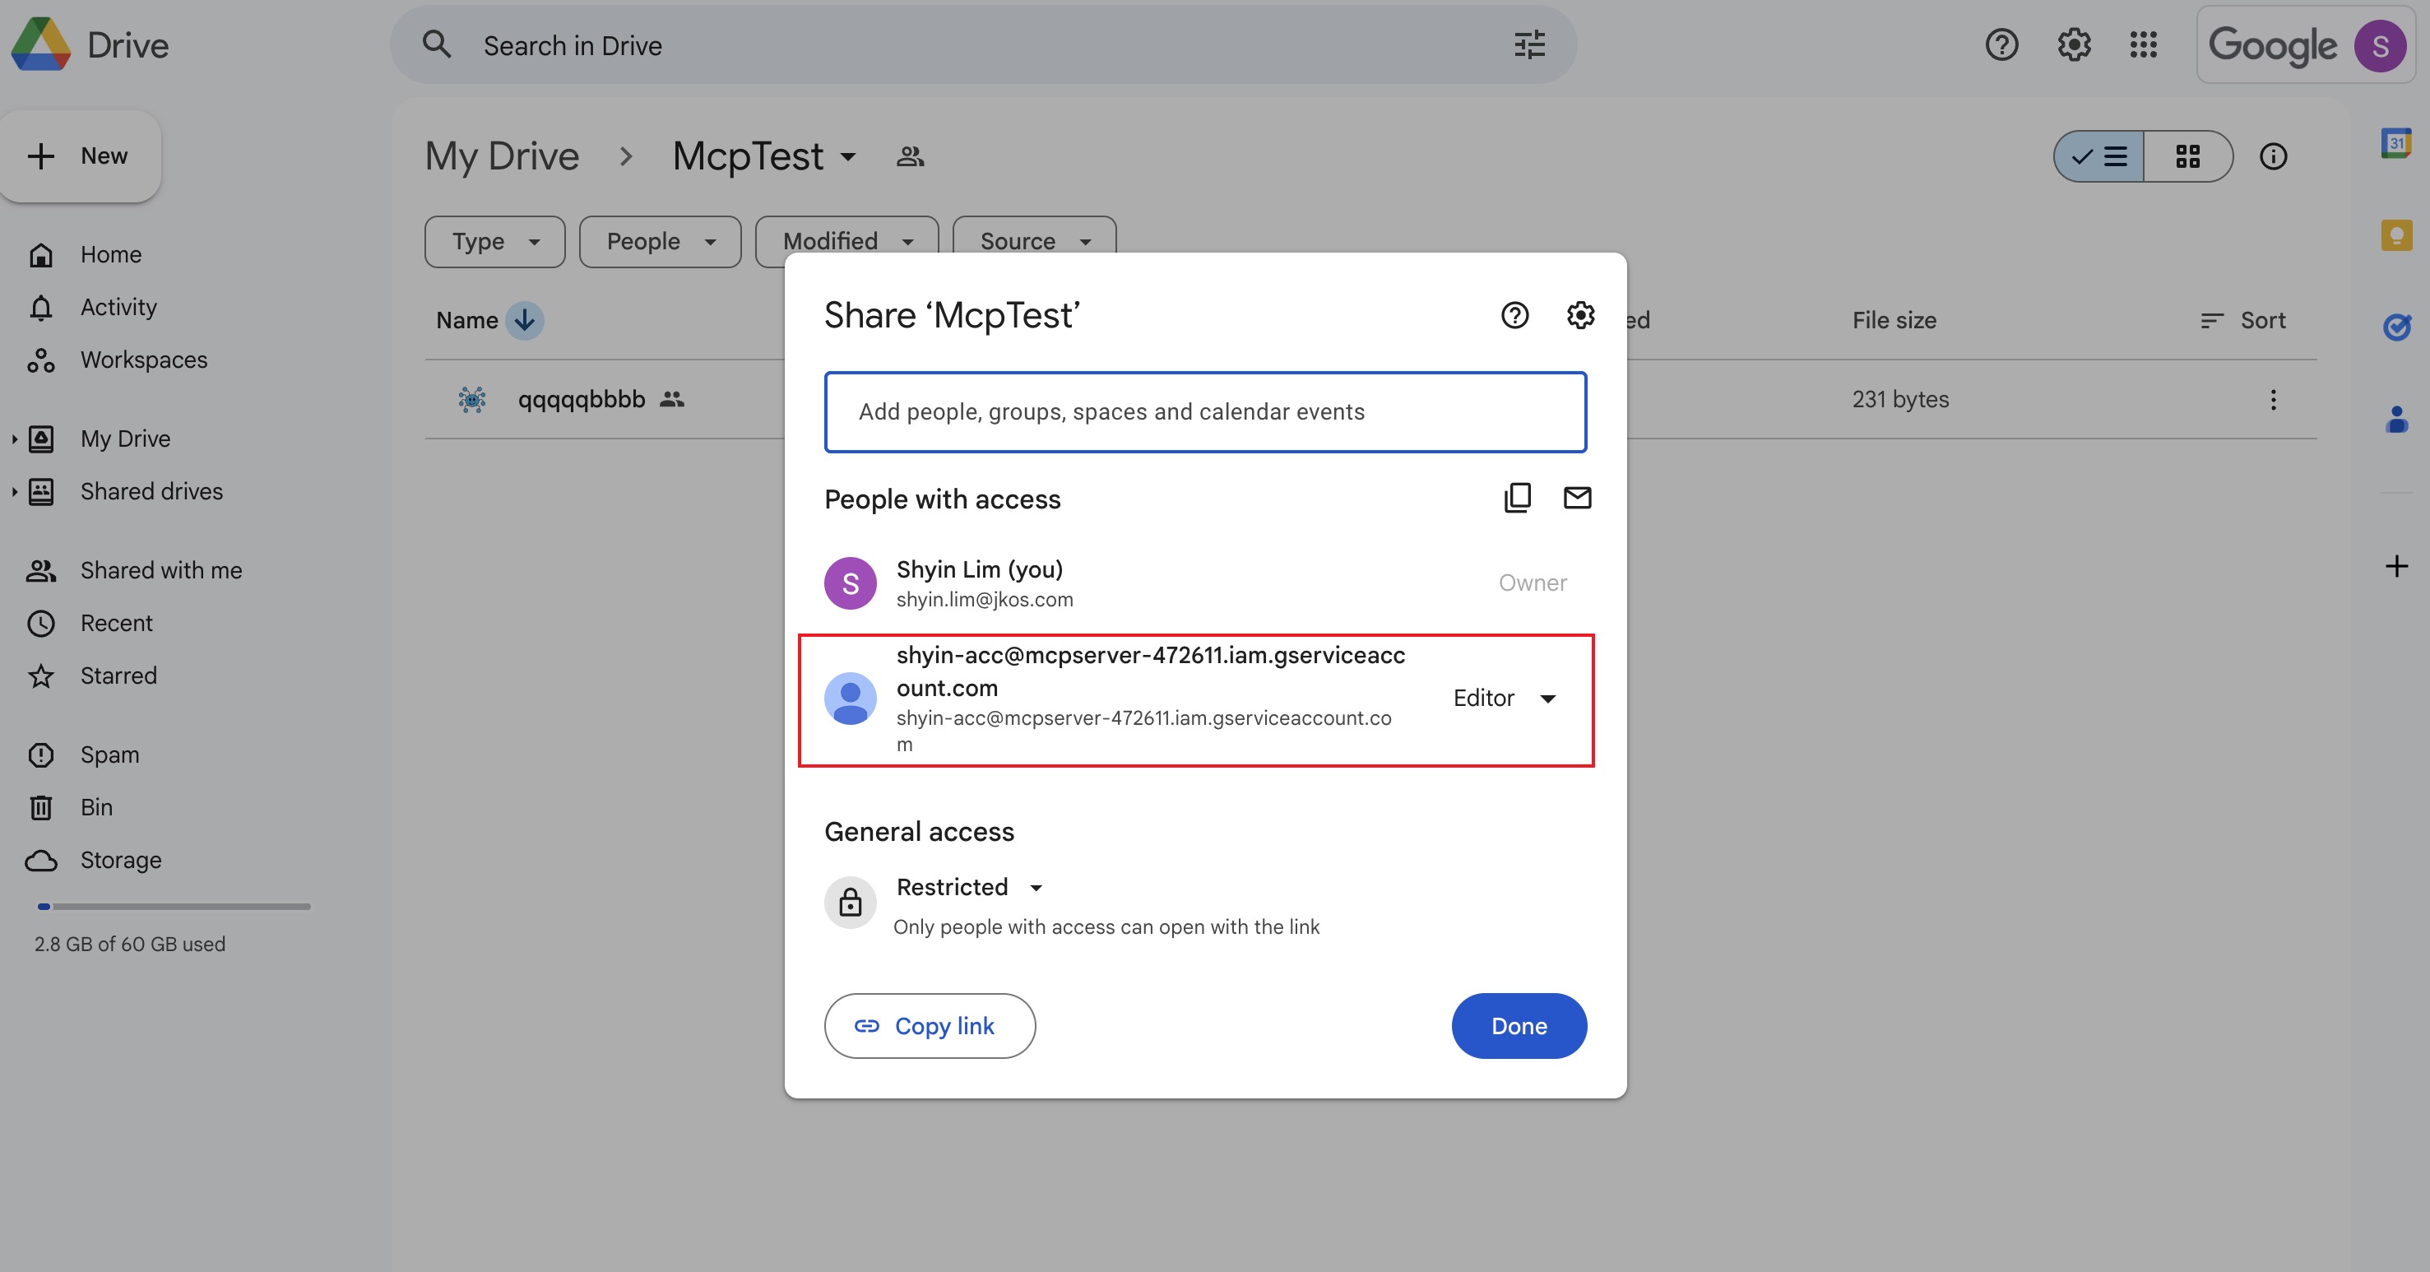Open the Bin from the sidebar
Image resolution: width=2430 pixels, height=1272 pixels.
95,807
